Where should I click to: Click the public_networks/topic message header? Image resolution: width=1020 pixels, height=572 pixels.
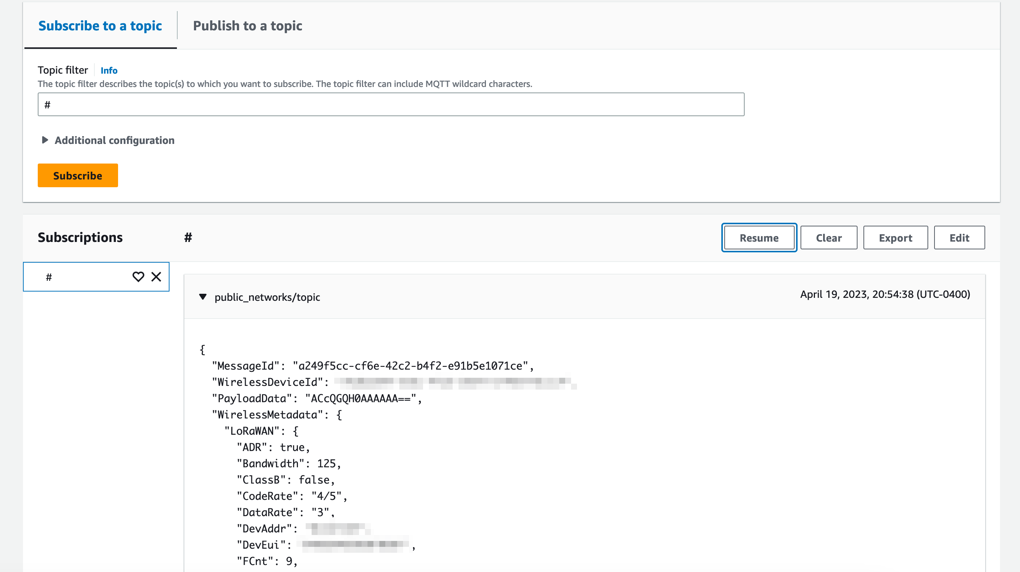(267, 297)
